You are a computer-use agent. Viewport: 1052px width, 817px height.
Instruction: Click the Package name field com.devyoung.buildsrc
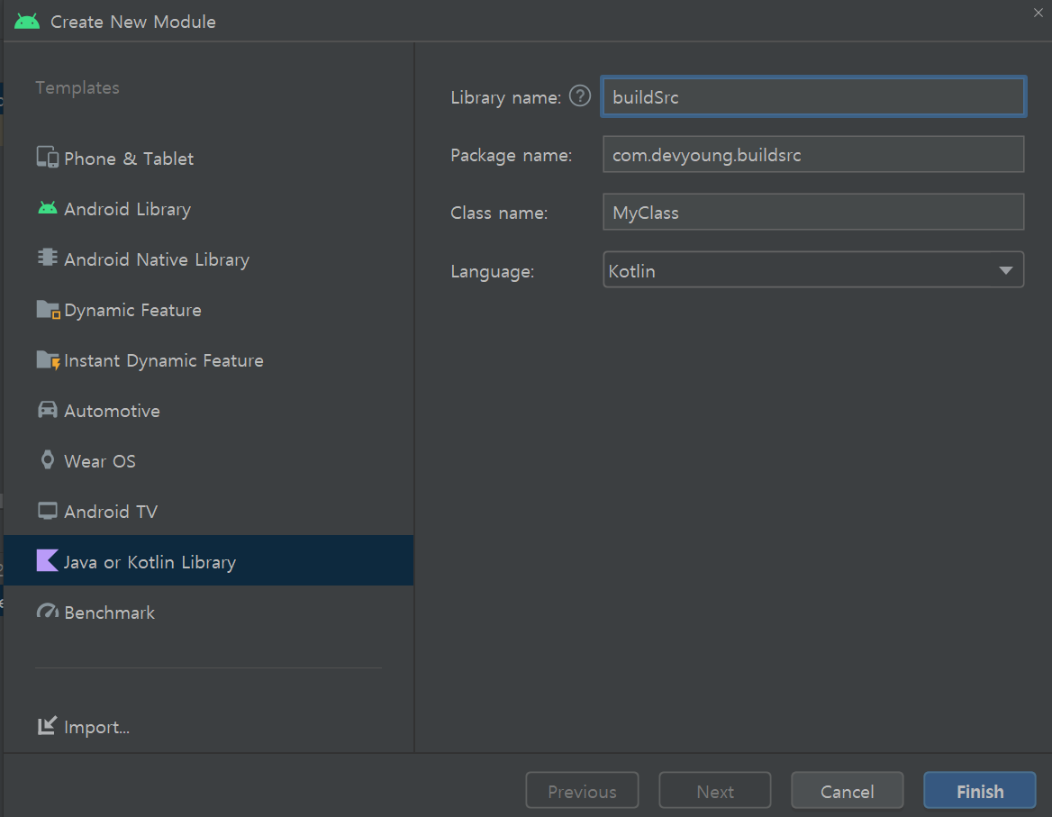point(813,154)
